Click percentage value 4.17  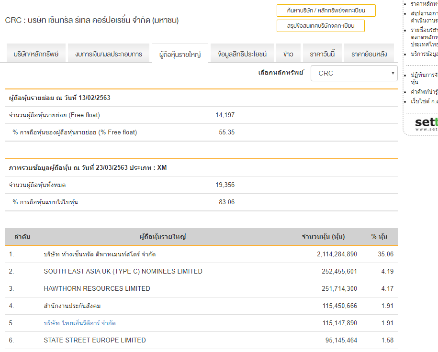coord(387,289)
